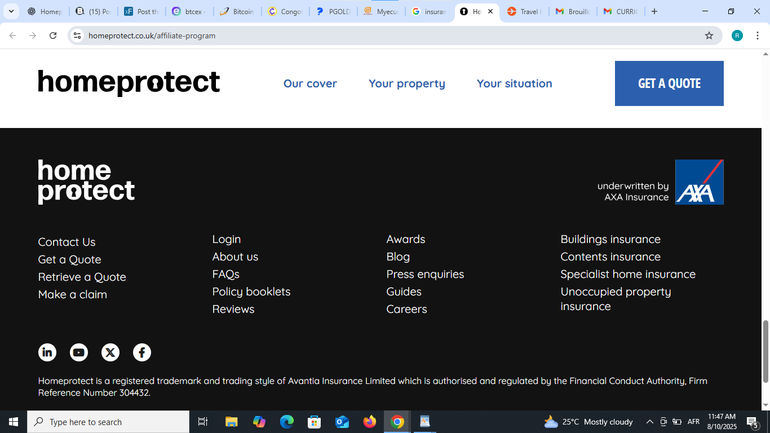Launch Firefox from taskbar

tap(370, 422)
